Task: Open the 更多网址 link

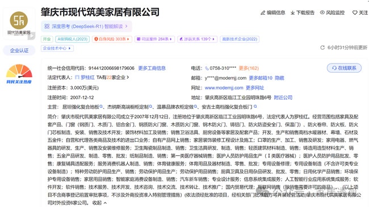Action: [x=255, y=88]
